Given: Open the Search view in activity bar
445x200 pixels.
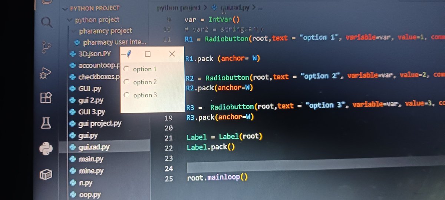Looking at the screenshot, I should click(x=46, y=23).
